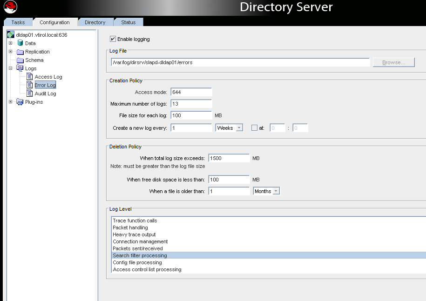This screenshot has height=301, width=426.
Task: Select 'Packet handling' log level
Action: click(x=269, y=227)
